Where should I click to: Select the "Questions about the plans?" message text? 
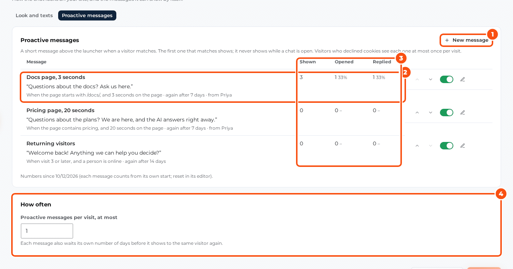[122, 120]
